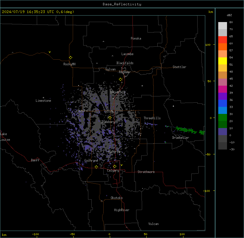Click the Innisfail city label
Viewport: 244px width, 238px height.
118,92
